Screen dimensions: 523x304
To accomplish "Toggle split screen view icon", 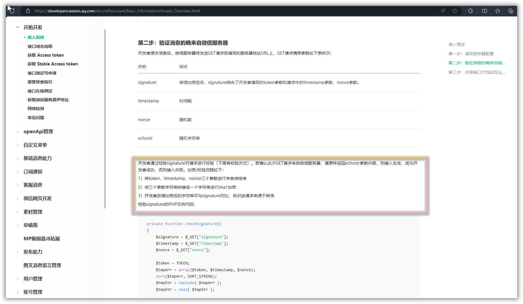I will coord(485,11).
